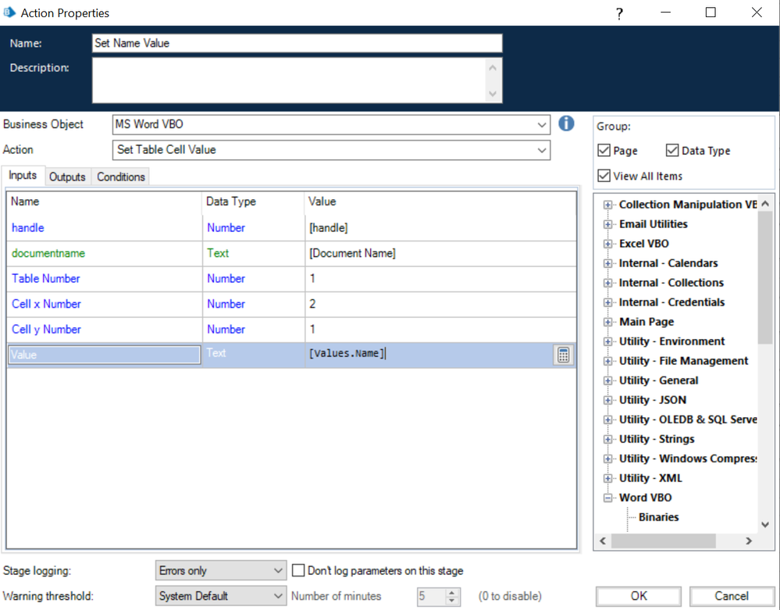
Task: Click the OK button
Action: coord(638,596)
